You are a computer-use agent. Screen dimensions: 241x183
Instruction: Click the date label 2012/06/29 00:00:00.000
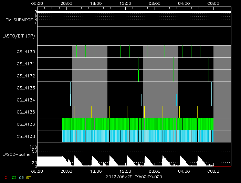(134, 177)
